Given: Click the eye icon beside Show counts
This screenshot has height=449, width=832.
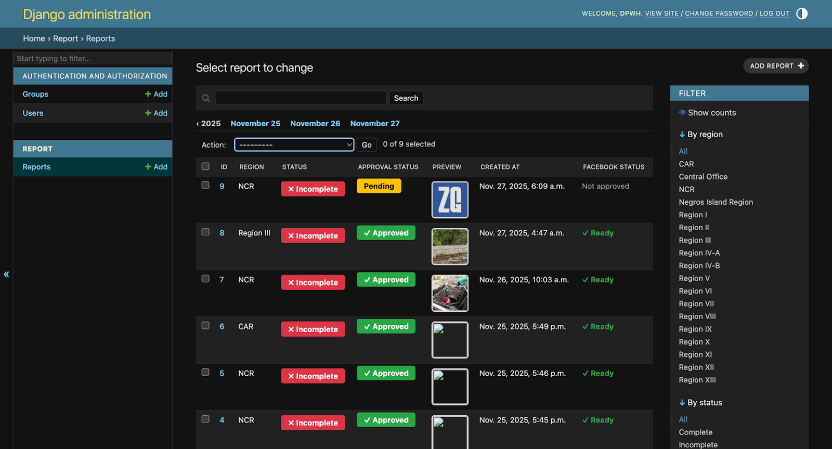Looking at the screenshot, I should pos(682,113).
